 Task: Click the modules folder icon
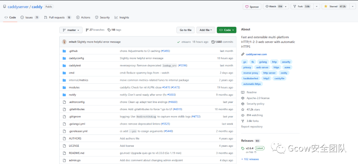[64, 88]
